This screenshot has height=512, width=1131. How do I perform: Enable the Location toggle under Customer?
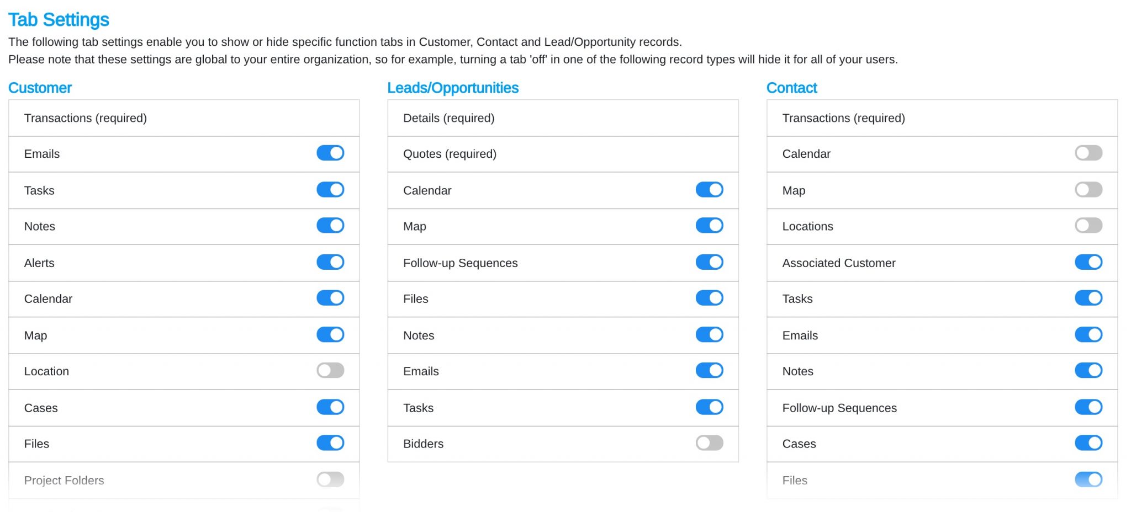tap(330, 370)
